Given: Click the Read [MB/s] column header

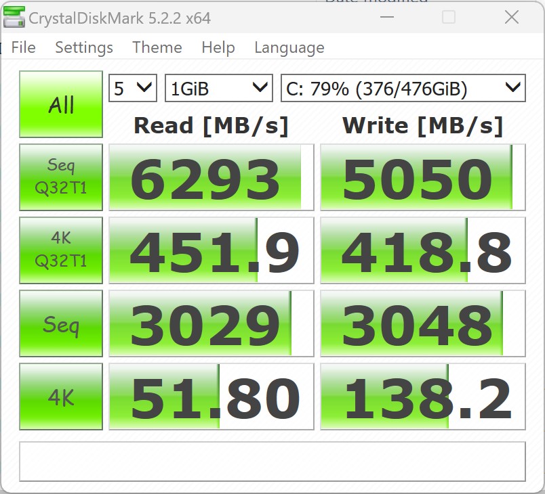Looking at the screenshot, I should (x=211, y=126).
